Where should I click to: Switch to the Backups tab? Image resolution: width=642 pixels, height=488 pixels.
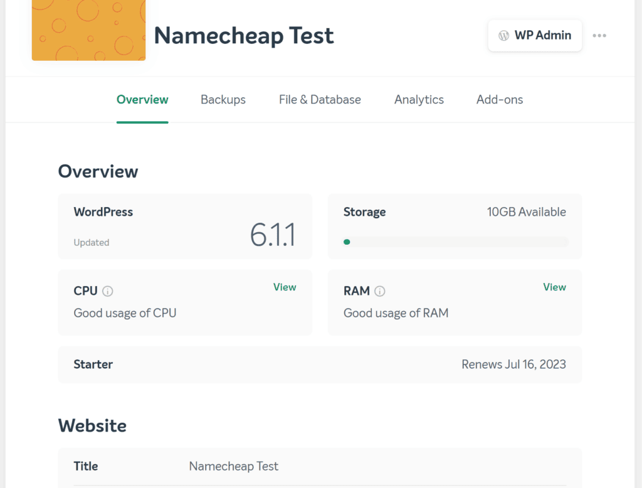(223, 100)
